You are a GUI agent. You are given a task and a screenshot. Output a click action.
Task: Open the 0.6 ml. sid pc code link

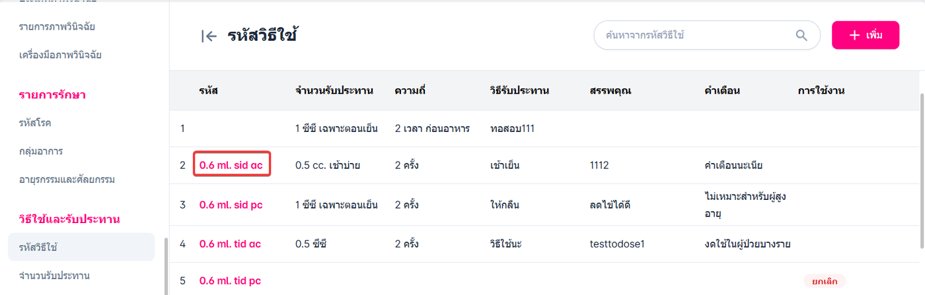click(231, 205)
